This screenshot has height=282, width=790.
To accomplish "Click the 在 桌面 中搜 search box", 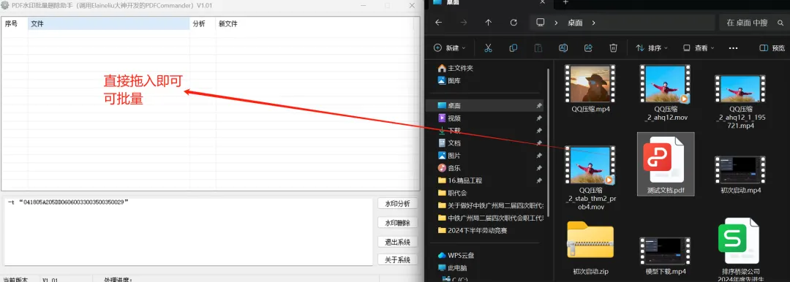I will (753, 23).
